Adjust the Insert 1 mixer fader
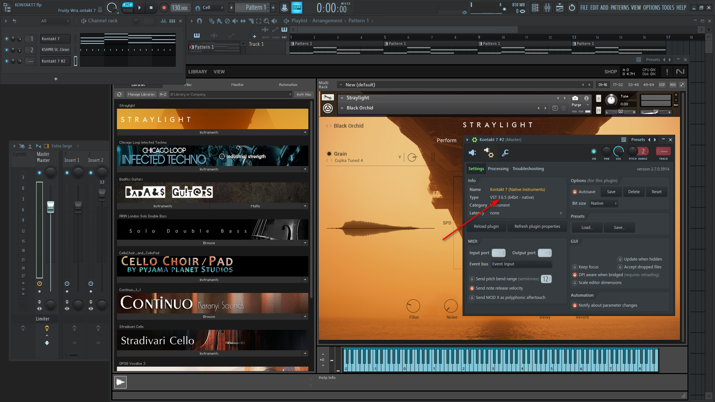Screen dimensions: 715x402 click(x=78, y=207)
